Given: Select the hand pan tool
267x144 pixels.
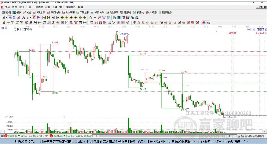Looking at the screenshot, I should coord(90,18).
